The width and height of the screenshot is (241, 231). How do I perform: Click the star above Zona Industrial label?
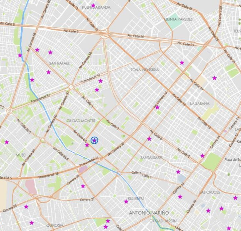coord(182,63)
